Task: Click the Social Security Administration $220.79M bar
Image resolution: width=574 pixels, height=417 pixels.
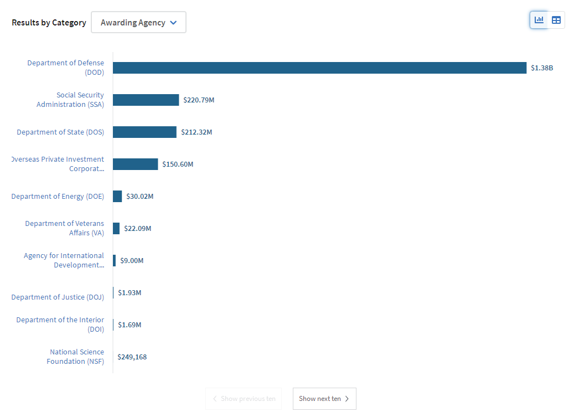Action: tap(146, 100)
